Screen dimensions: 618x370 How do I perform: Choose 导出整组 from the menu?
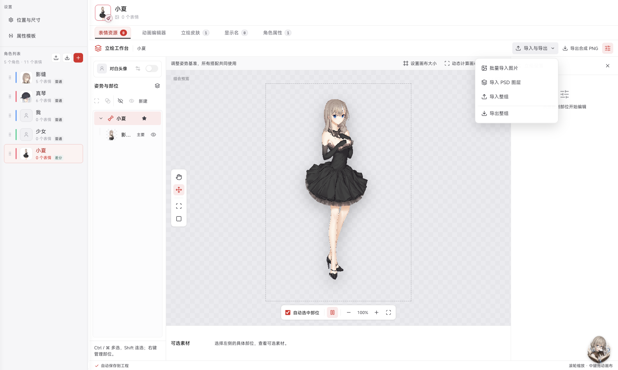coord(516,113)
